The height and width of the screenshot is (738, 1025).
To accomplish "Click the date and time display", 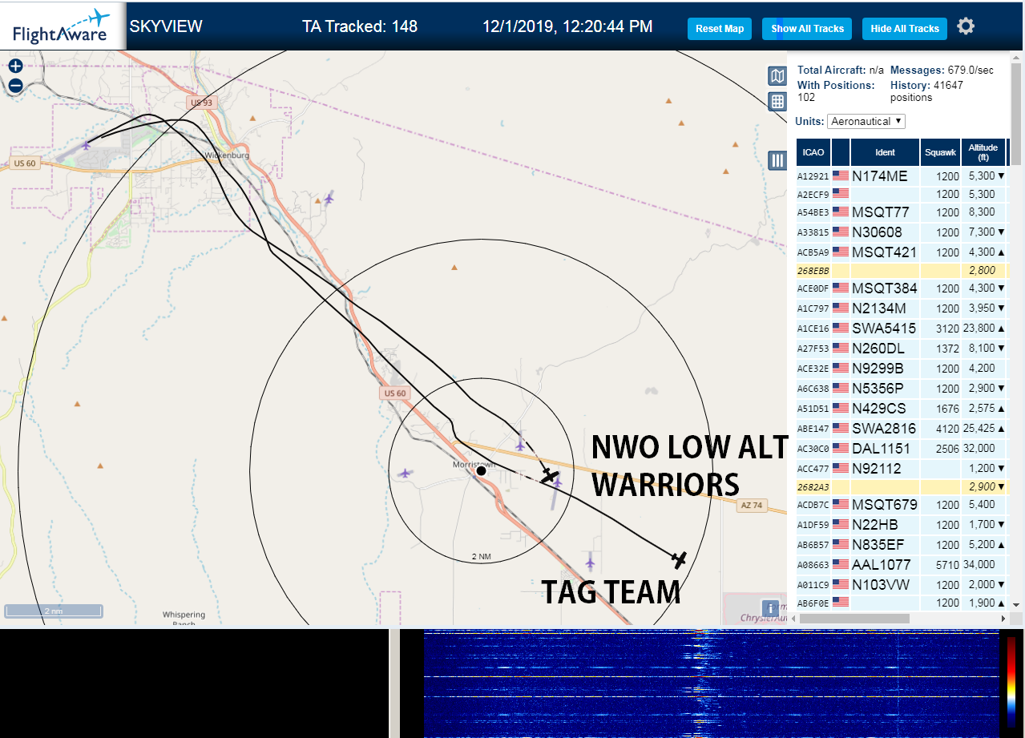I will (567, 26).
